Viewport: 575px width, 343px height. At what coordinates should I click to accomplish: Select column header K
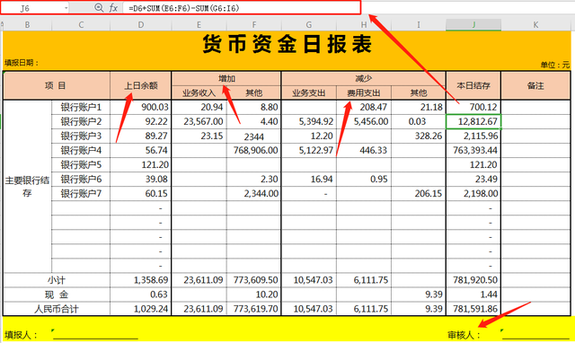tap(535, 25)
